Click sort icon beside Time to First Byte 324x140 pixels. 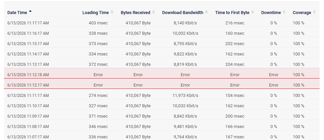pos(253,12)
